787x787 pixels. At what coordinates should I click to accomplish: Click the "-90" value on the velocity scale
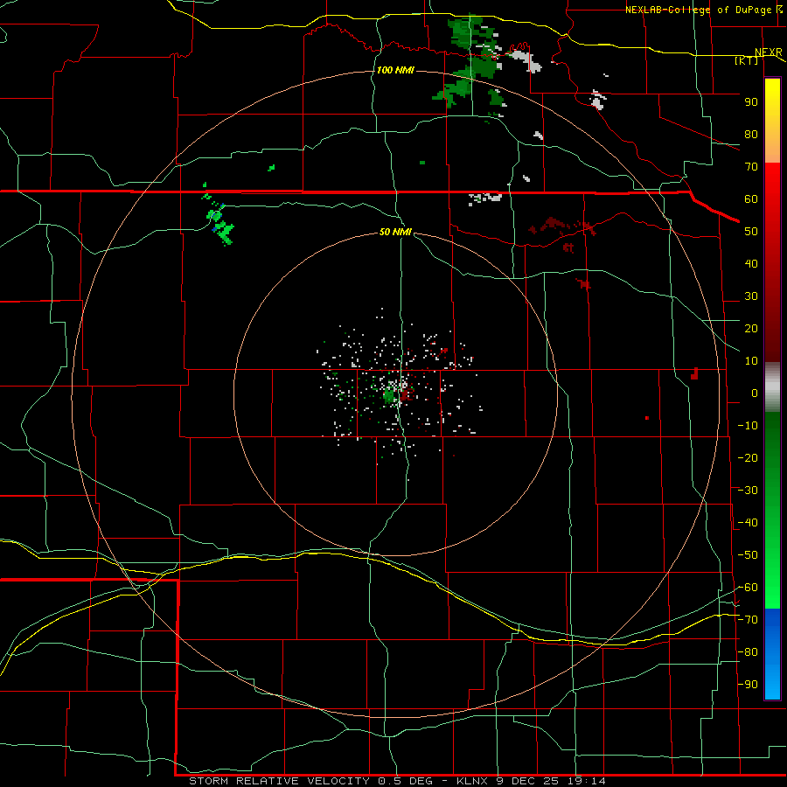click(x=748, y=685)
